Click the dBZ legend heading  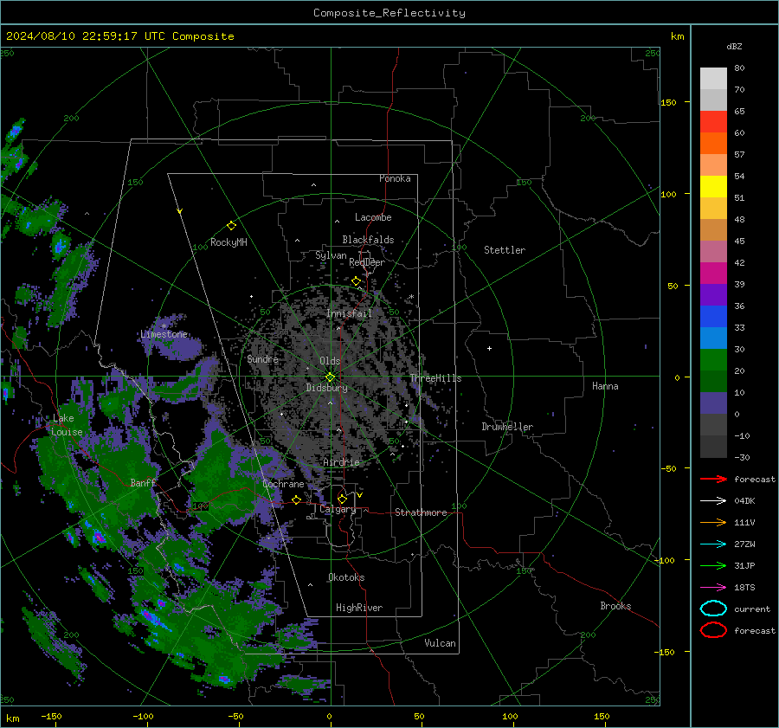[734, 47]
